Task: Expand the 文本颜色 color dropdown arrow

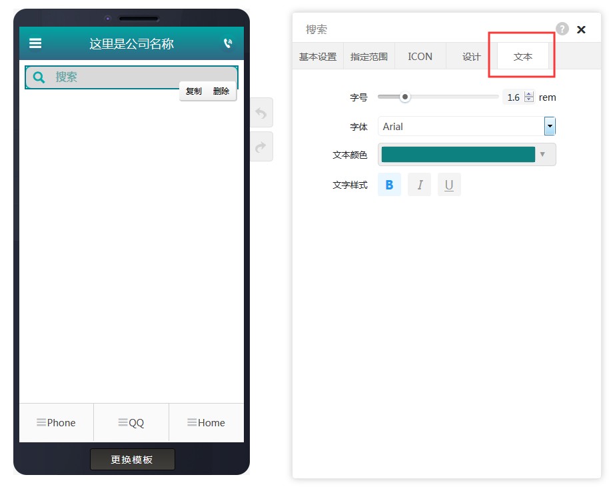Action: coord(542,154)
